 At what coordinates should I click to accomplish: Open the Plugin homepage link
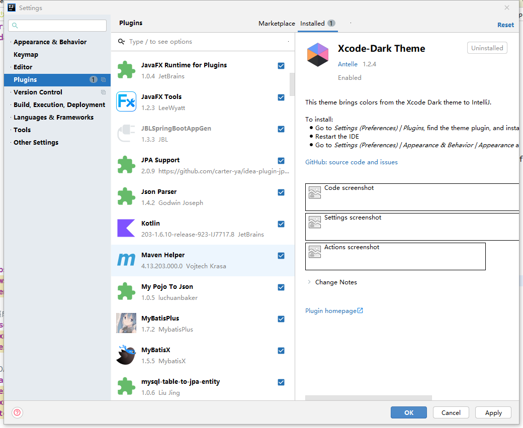(x=330, y=311)
